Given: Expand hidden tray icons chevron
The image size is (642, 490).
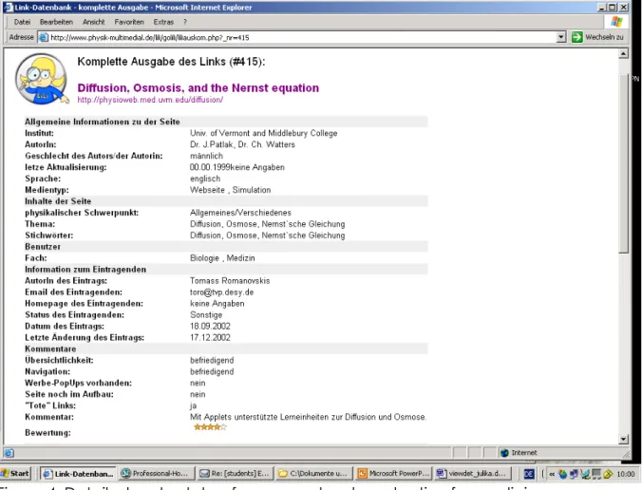Looking at the screenshot, I should tap(552, 474).
